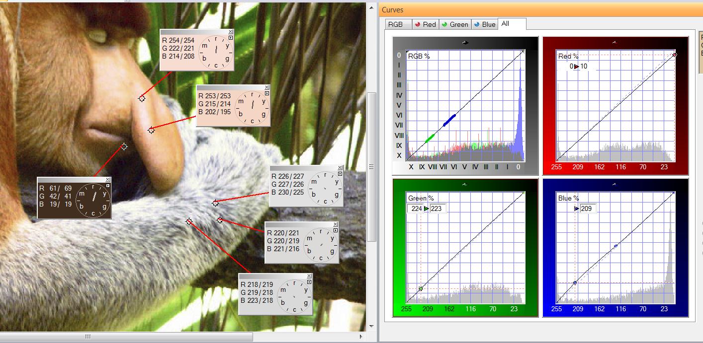Switch to the Red curves tab
The width and height of the screenshot is (703, 343).
pos(425,24)
